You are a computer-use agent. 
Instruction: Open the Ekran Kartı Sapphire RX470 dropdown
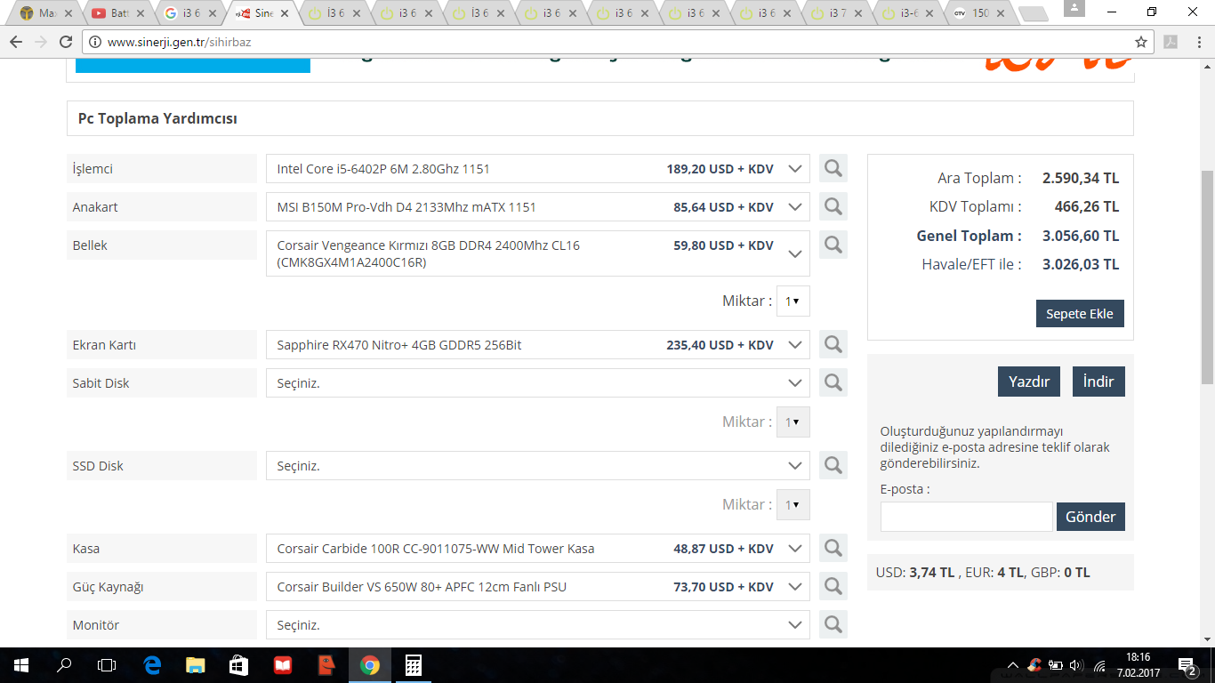538,345
